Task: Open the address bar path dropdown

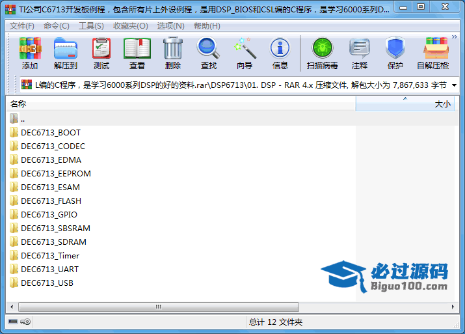Action: (454, 85)
